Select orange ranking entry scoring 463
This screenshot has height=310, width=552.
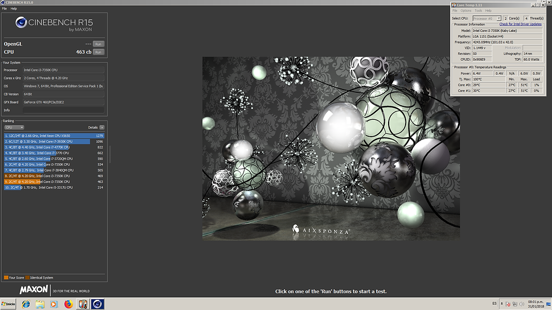coord(54,182)
